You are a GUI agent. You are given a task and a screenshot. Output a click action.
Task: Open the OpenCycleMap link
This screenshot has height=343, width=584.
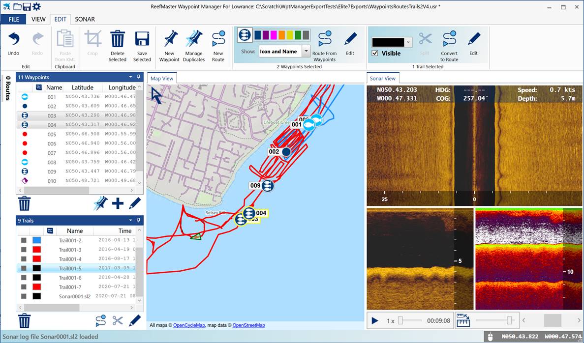189,325
